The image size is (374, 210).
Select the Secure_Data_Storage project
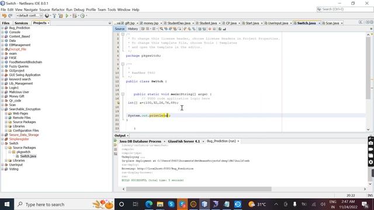pos(24,135)
